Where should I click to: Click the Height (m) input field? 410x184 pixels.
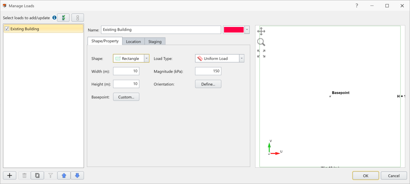(x=126, y=84)
